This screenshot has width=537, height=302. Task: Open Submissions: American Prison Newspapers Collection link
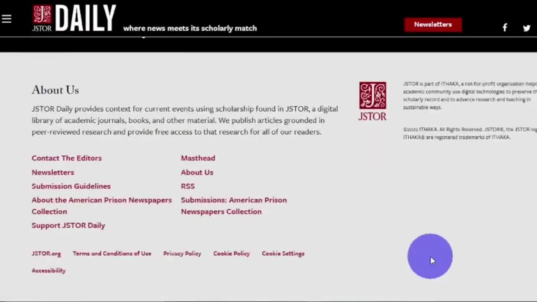click(234, 206)
